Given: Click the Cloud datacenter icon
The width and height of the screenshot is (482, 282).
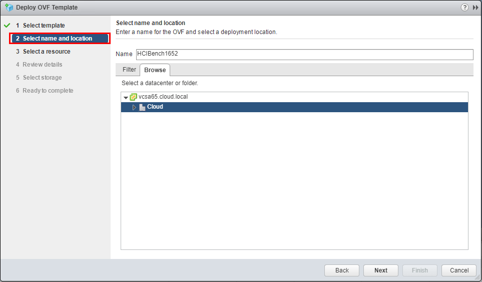Looking at the screenshot, I should click(142, 107).
